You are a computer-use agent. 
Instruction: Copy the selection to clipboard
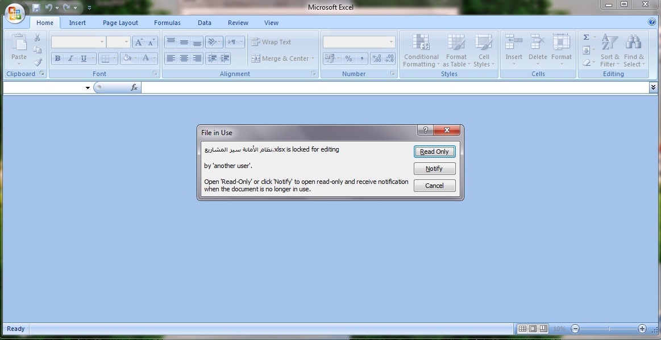pyautogui.click(x=38, y=50)
